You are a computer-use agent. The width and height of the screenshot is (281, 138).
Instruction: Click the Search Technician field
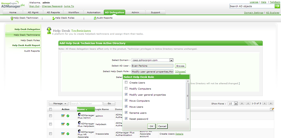click(86, 103)
